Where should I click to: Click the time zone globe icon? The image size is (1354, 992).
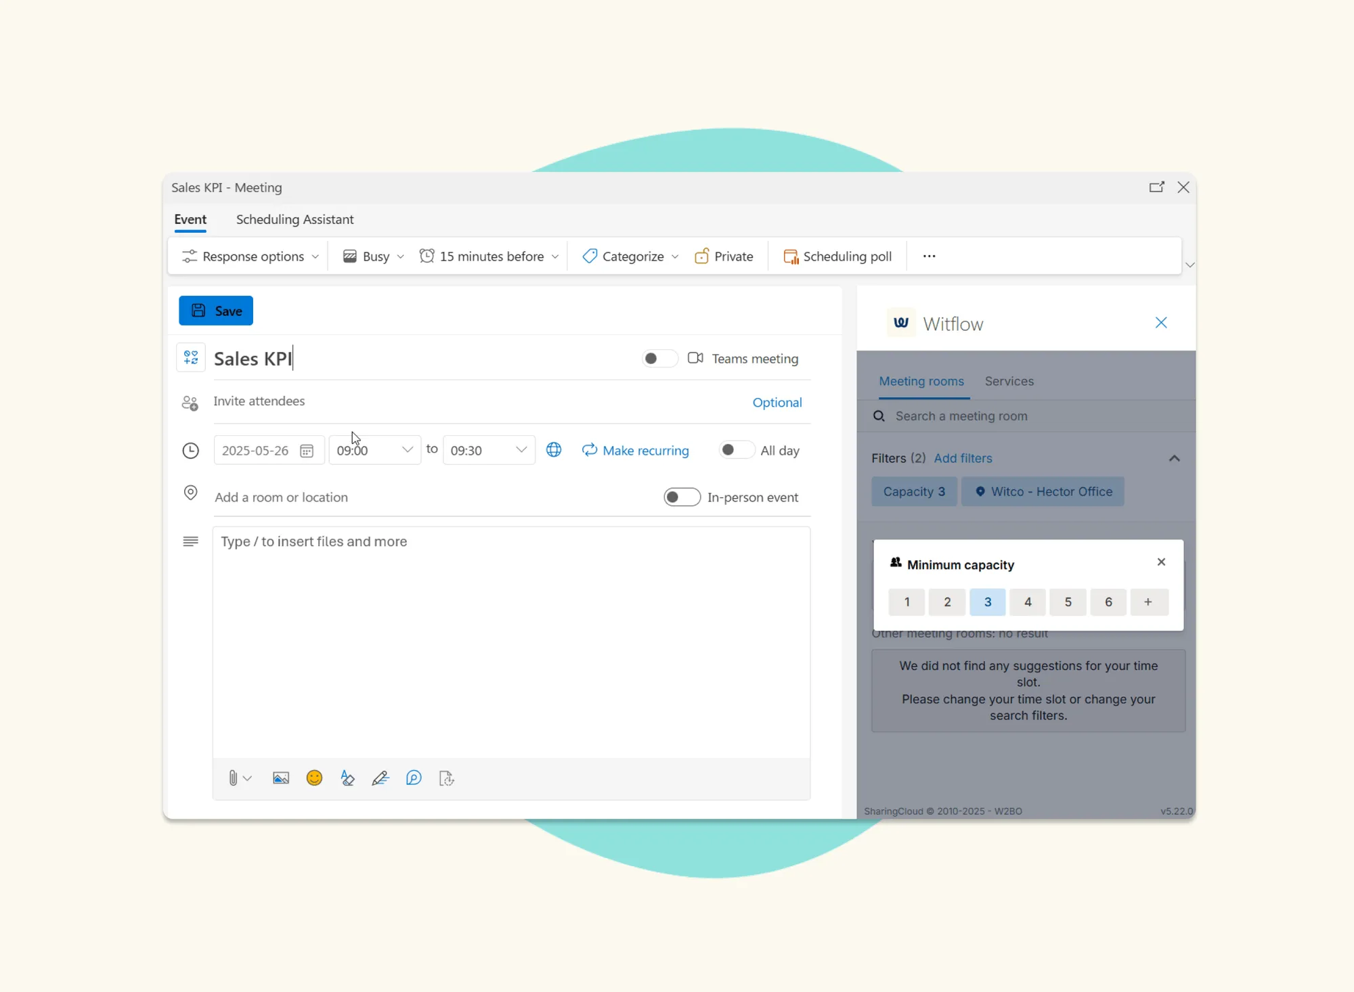pos(554,450)
